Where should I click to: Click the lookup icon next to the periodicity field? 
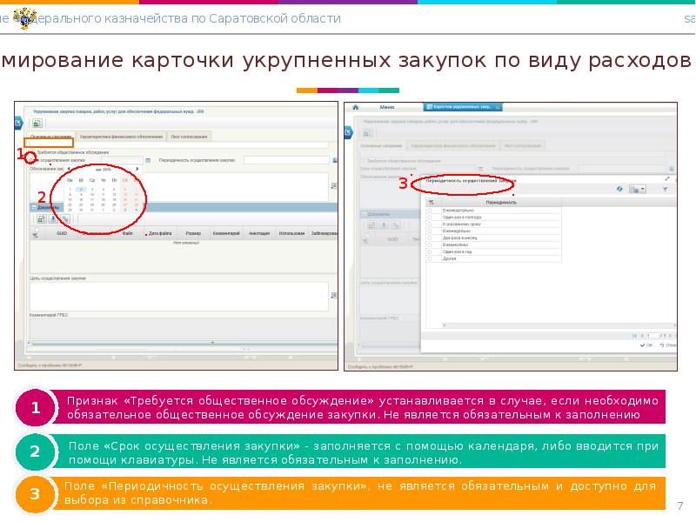click(335, 161)
